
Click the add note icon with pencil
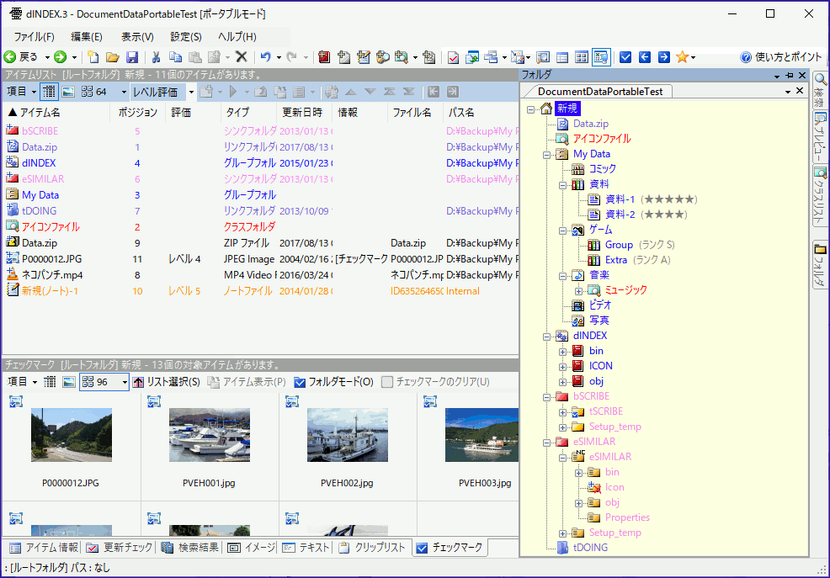point(364,57)
